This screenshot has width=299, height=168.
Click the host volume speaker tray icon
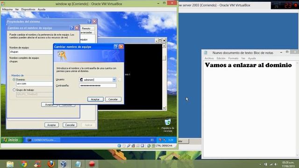(x=276, y=164)
